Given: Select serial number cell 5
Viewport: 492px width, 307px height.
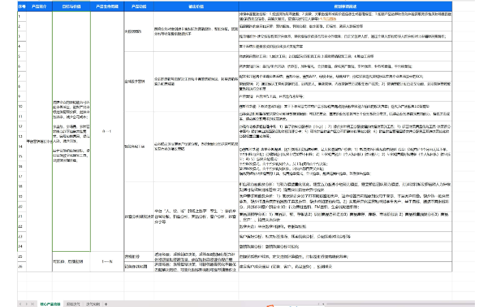Looking at the screenshot, I should (22, 57).
